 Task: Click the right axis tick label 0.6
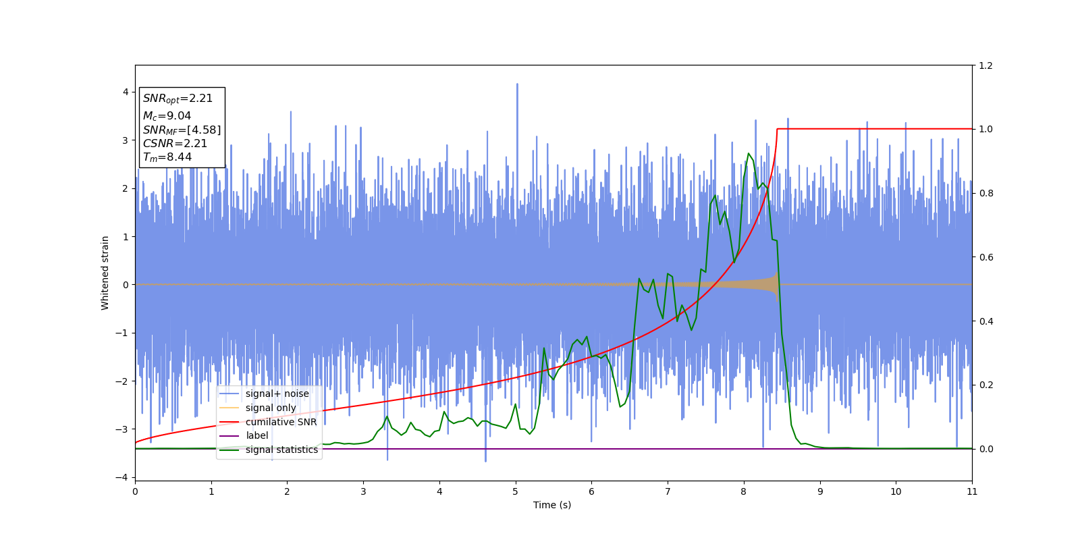tap(986, 257)
